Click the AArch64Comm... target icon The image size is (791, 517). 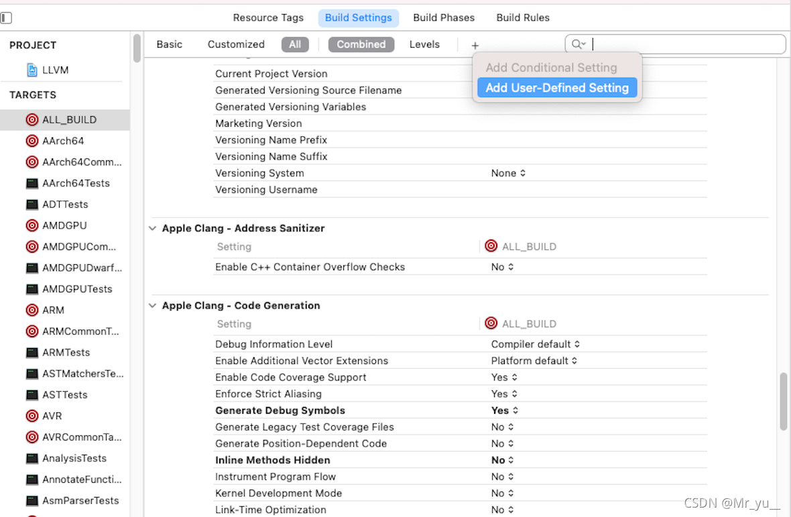(x=32, y=162)
